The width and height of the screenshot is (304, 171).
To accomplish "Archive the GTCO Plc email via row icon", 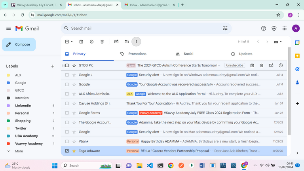I will (x=252, y=66).
